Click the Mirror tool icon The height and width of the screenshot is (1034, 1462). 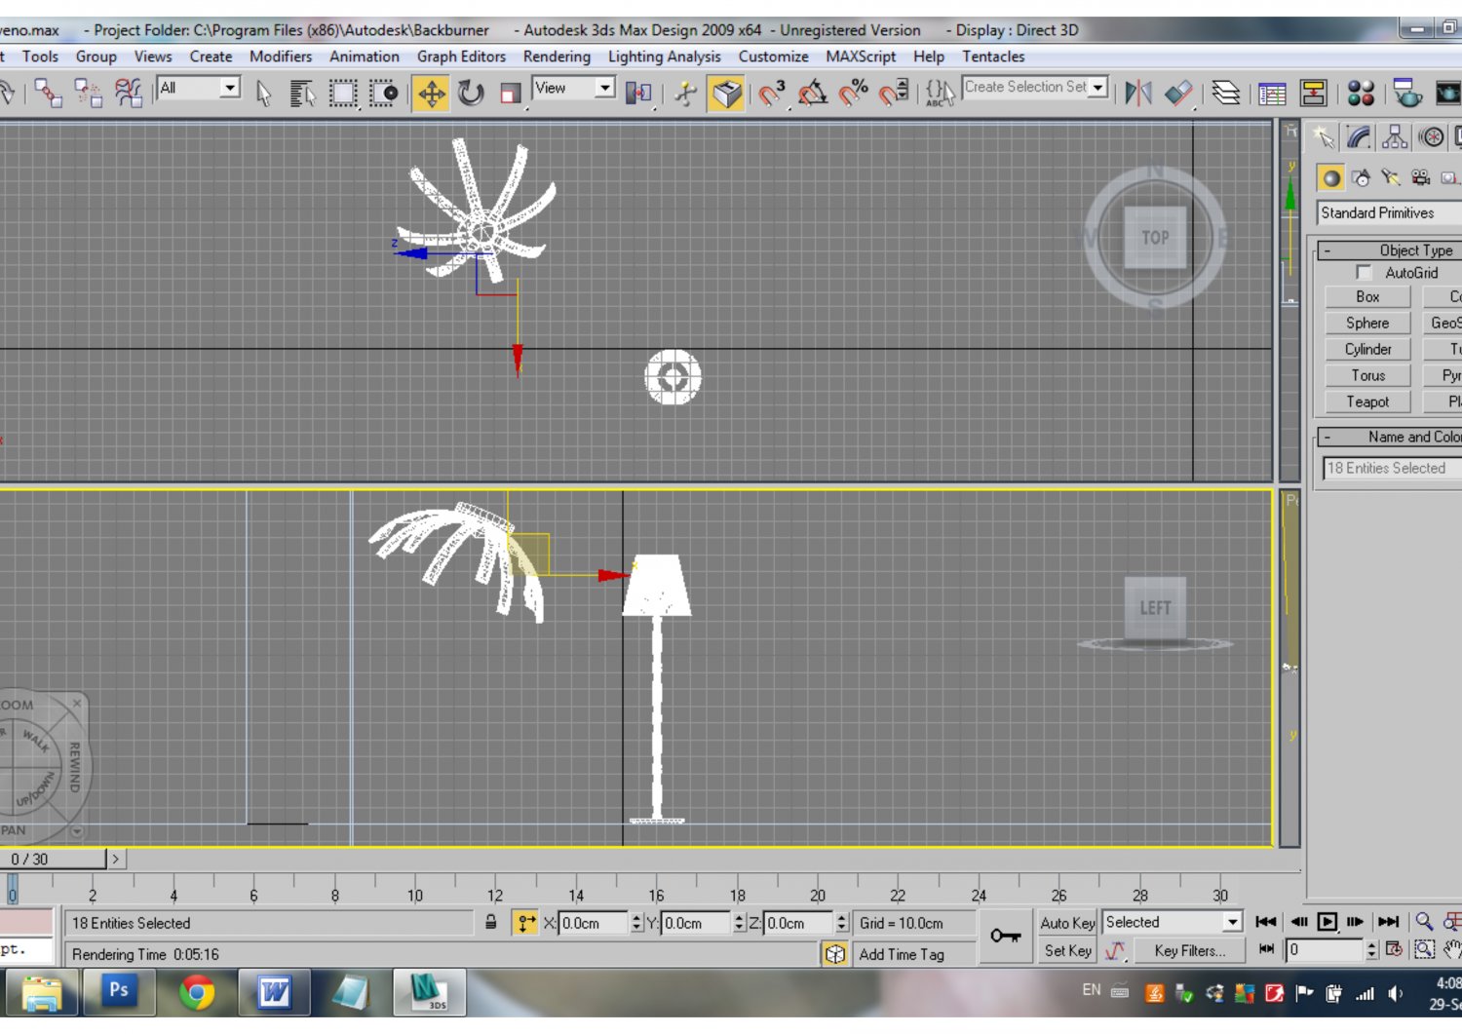[x=1135, y=93]
